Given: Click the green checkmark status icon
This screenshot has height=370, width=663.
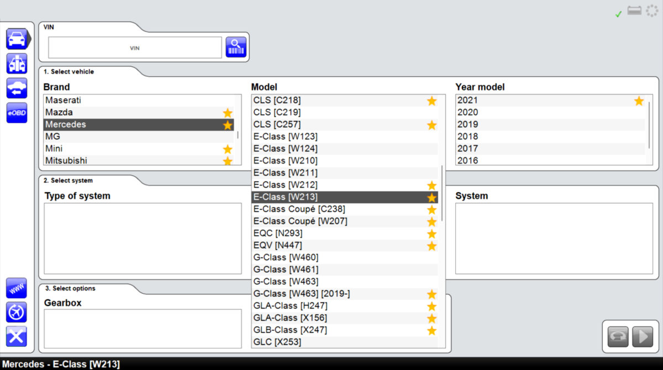Looking at the screenshot, I should [x=619, y=14].
